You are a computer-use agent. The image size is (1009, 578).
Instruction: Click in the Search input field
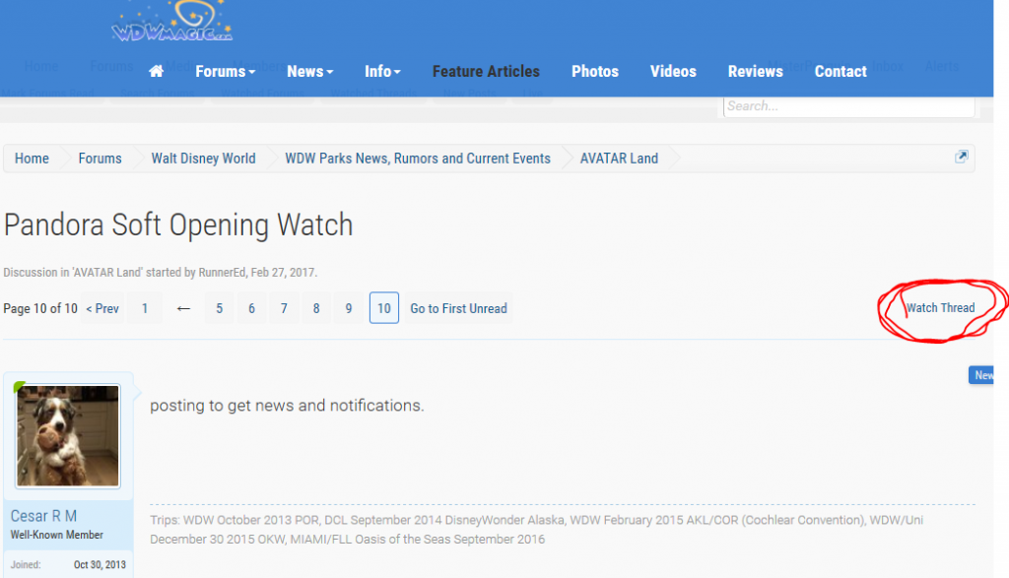coord(848,106)
